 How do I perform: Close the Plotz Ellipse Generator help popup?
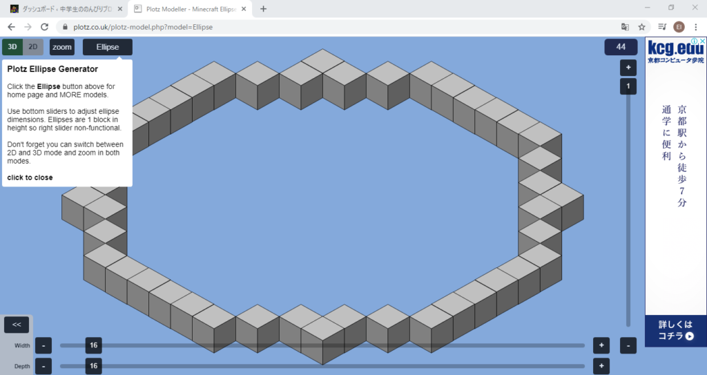coord(30,177)
